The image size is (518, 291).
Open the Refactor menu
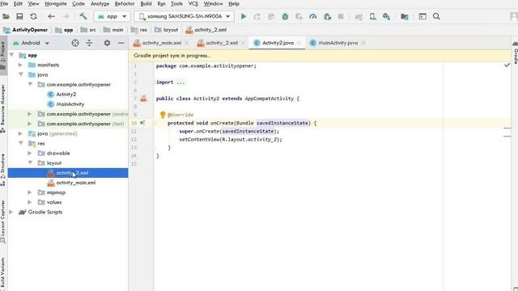(x=125, y=4)
